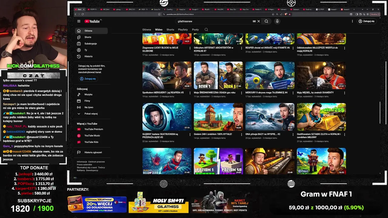Submit search with the magnifier button
This screenshot has height=218, width=388.
(266, 21)
